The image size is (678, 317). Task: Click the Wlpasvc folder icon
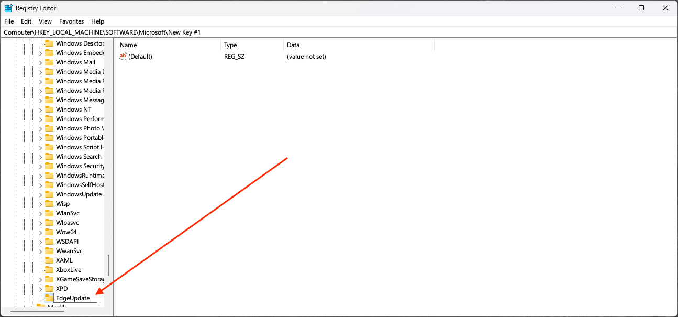(x=49, y=223)
